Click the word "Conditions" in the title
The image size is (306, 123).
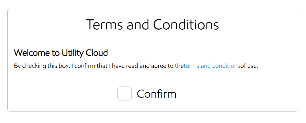point(186,25)
